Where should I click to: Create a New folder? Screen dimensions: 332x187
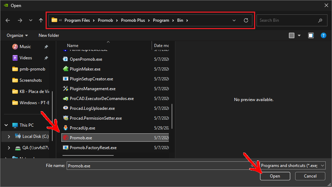click(49, 35)
